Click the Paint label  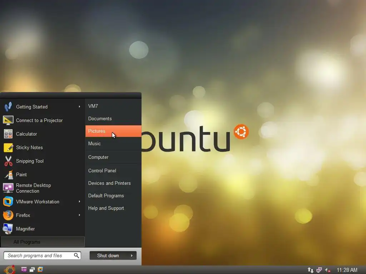point(21,174)
